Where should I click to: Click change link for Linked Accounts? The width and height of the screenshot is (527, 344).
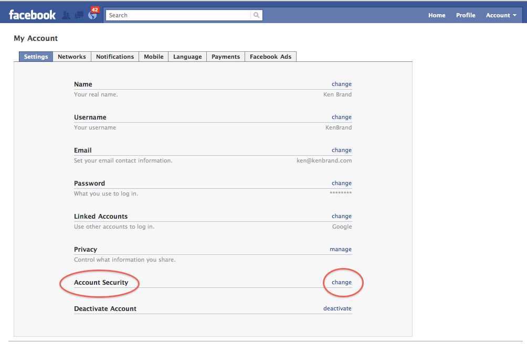click(342, 216)
